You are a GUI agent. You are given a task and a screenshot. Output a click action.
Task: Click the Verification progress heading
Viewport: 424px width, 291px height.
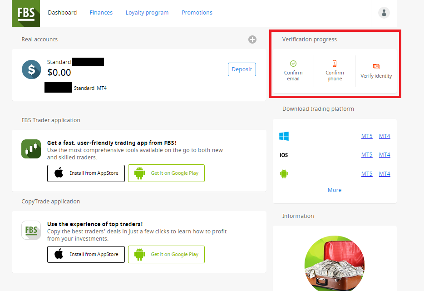[310, 39]
